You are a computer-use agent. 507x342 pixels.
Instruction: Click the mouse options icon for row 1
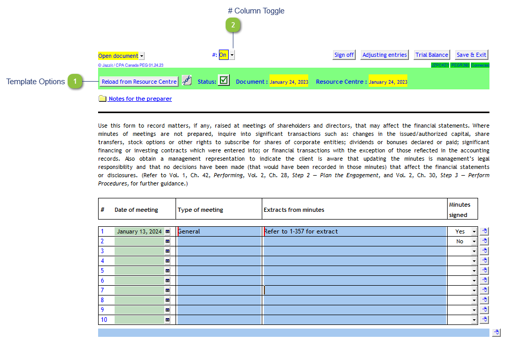(484, 231)
